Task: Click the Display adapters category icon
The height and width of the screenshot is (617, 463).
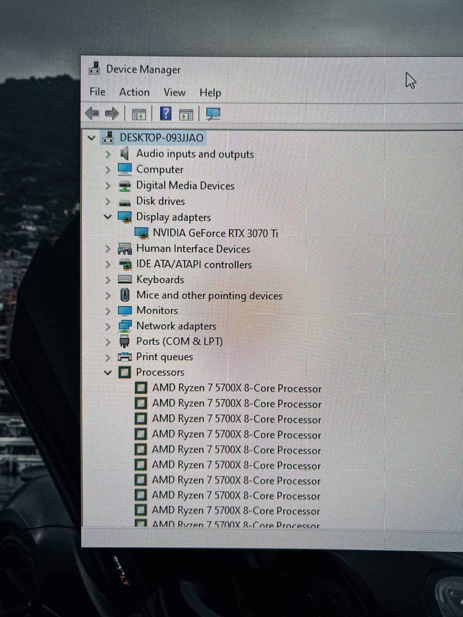Action: click(125, 217)
